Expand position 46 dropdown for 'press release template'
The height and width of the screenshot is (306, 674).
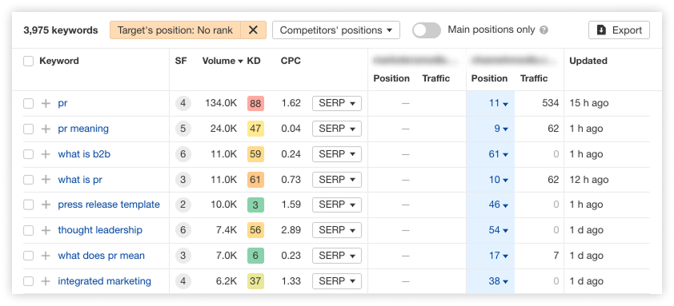click(x=499, y=205)
